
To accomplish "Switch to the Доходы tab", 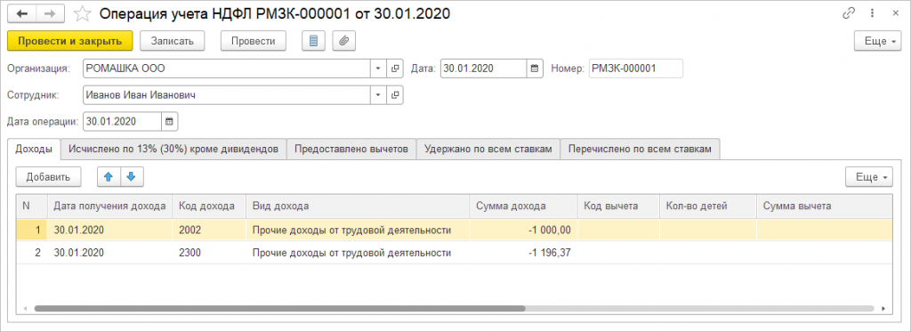I will coord(35,149).
